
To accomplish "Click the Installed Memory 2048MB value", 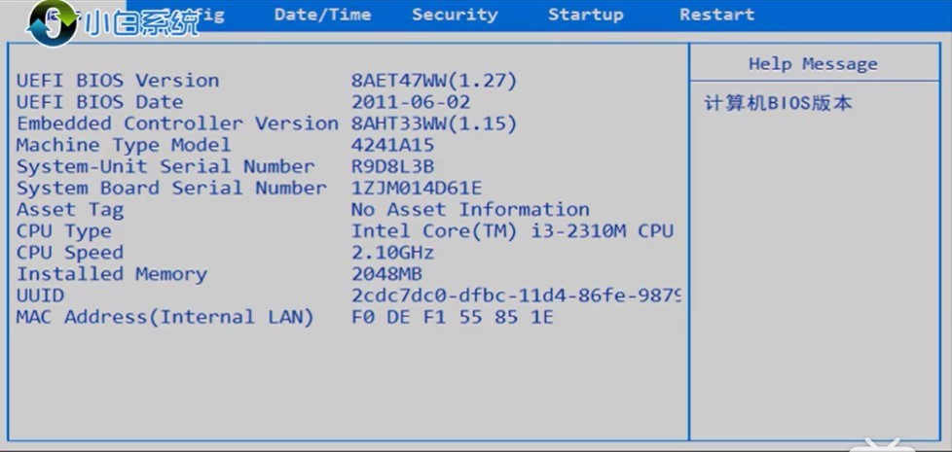I will 386,274.
